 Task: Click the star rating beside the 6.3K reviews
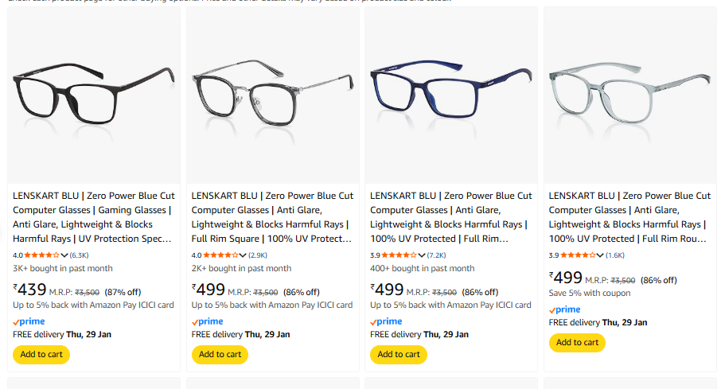coord(42,255)
